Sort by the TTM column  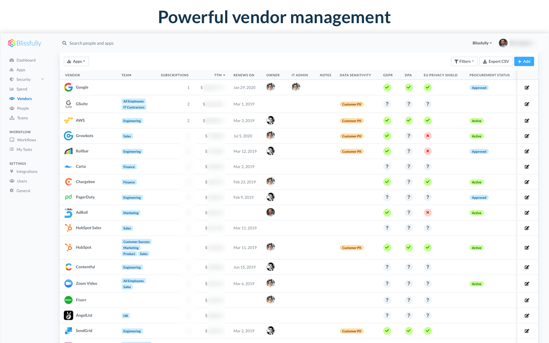(x=220, y=75)
